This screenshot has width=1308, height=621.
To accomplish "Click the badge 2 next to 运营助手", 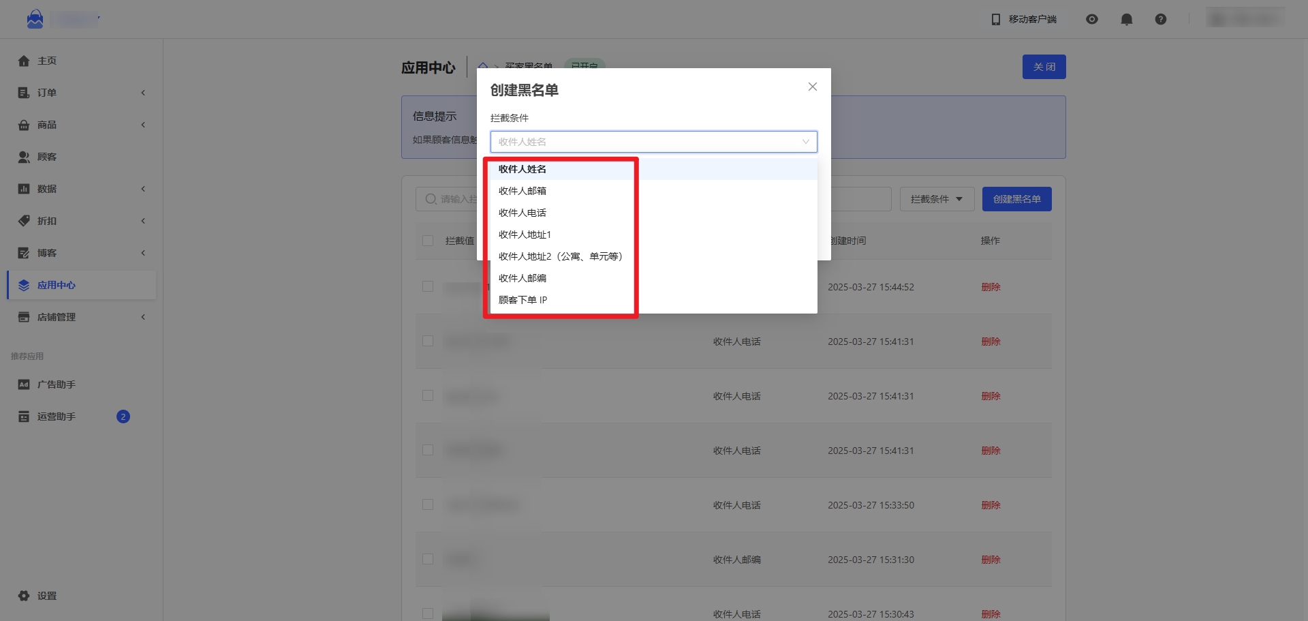I will point(123,416).
